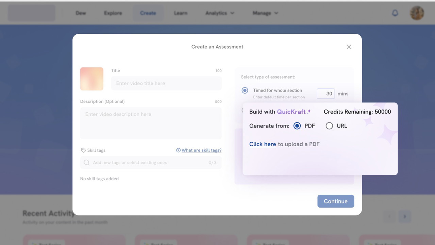Select the URL radio button
Image resolution: width=435 pixels, height=245 pixels.
(x=329, y=126)
